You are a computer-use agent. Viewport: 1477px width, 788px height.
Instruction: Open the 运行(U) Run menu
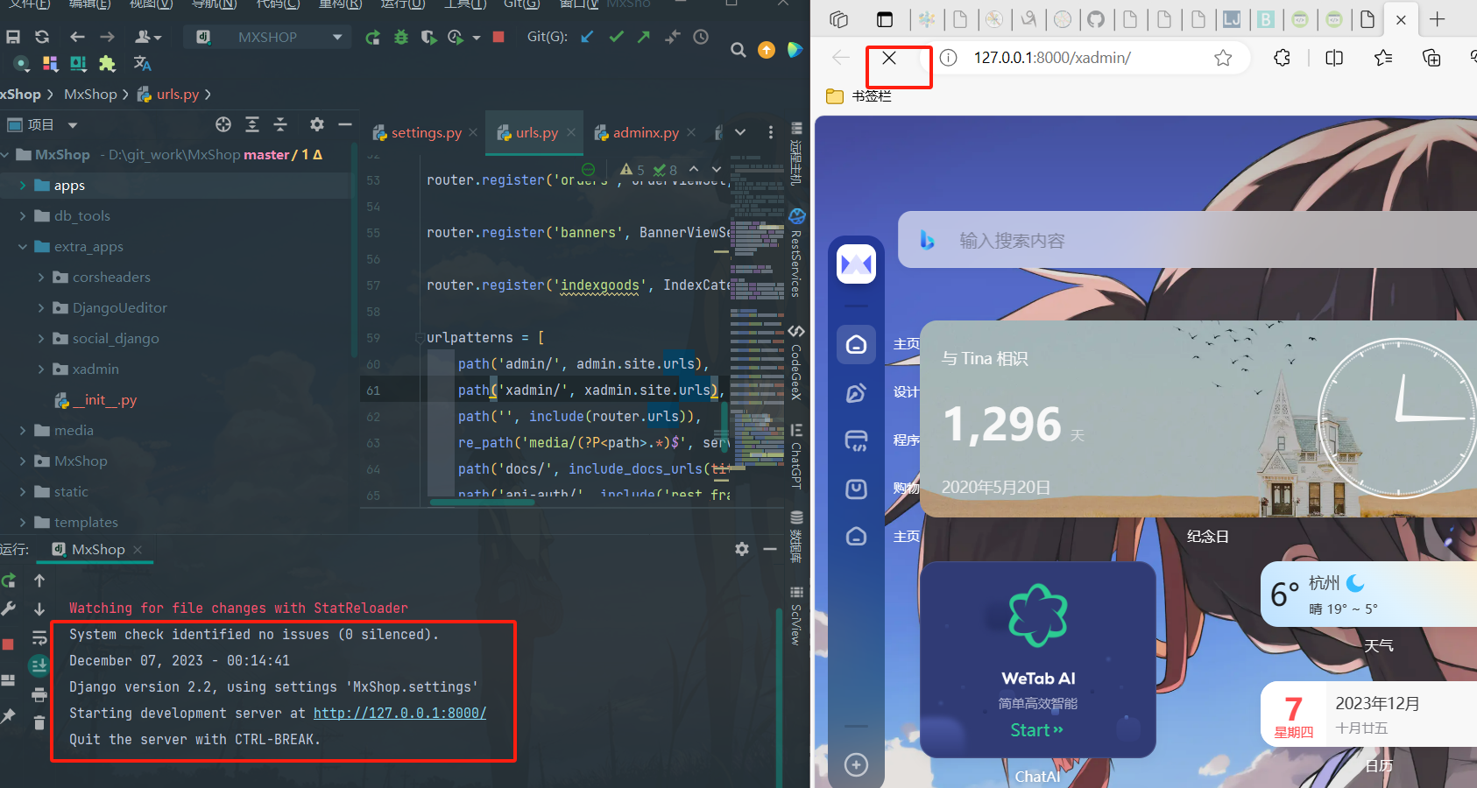(403, 4)
